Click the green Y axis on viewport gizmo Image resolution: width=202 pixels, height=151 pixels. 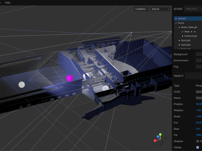(160, 134)
